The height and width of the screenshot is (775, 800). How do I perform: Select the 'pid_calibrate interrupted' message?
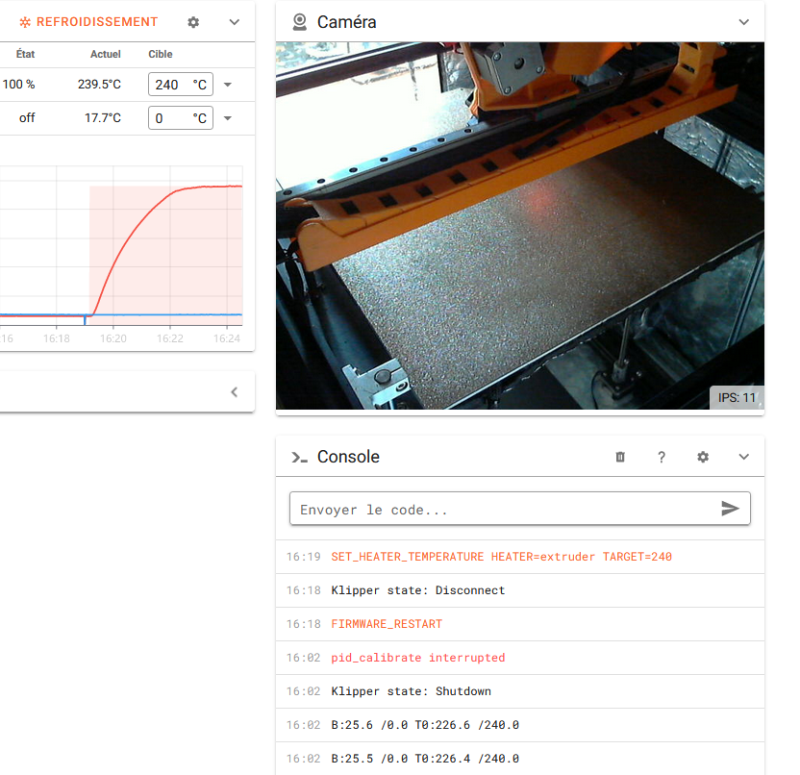tap(418, 658)
